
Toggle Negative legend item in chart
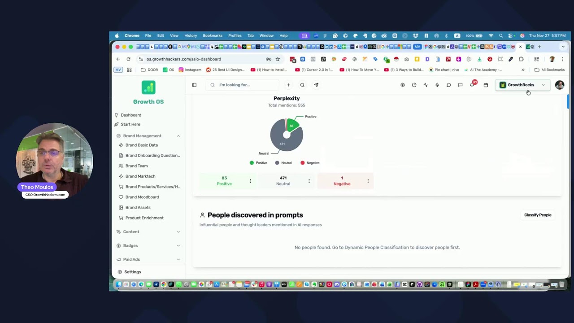[x=310, y=163]
